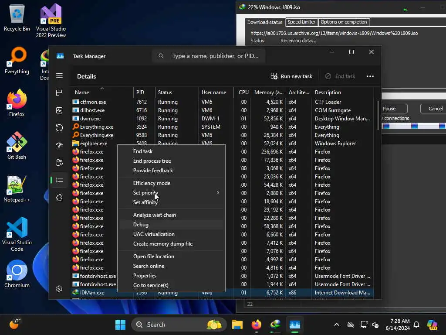Open Properties from context menu
This screenshot has height=335, width=446.
click(x=171, y=276)
